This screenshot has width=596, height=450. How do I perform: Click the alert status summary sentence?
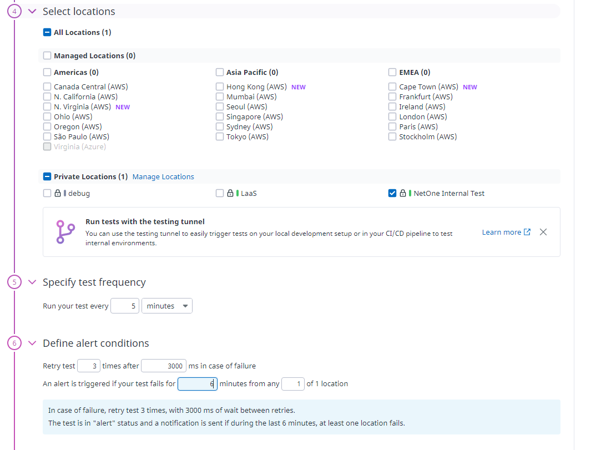(226, 423)
